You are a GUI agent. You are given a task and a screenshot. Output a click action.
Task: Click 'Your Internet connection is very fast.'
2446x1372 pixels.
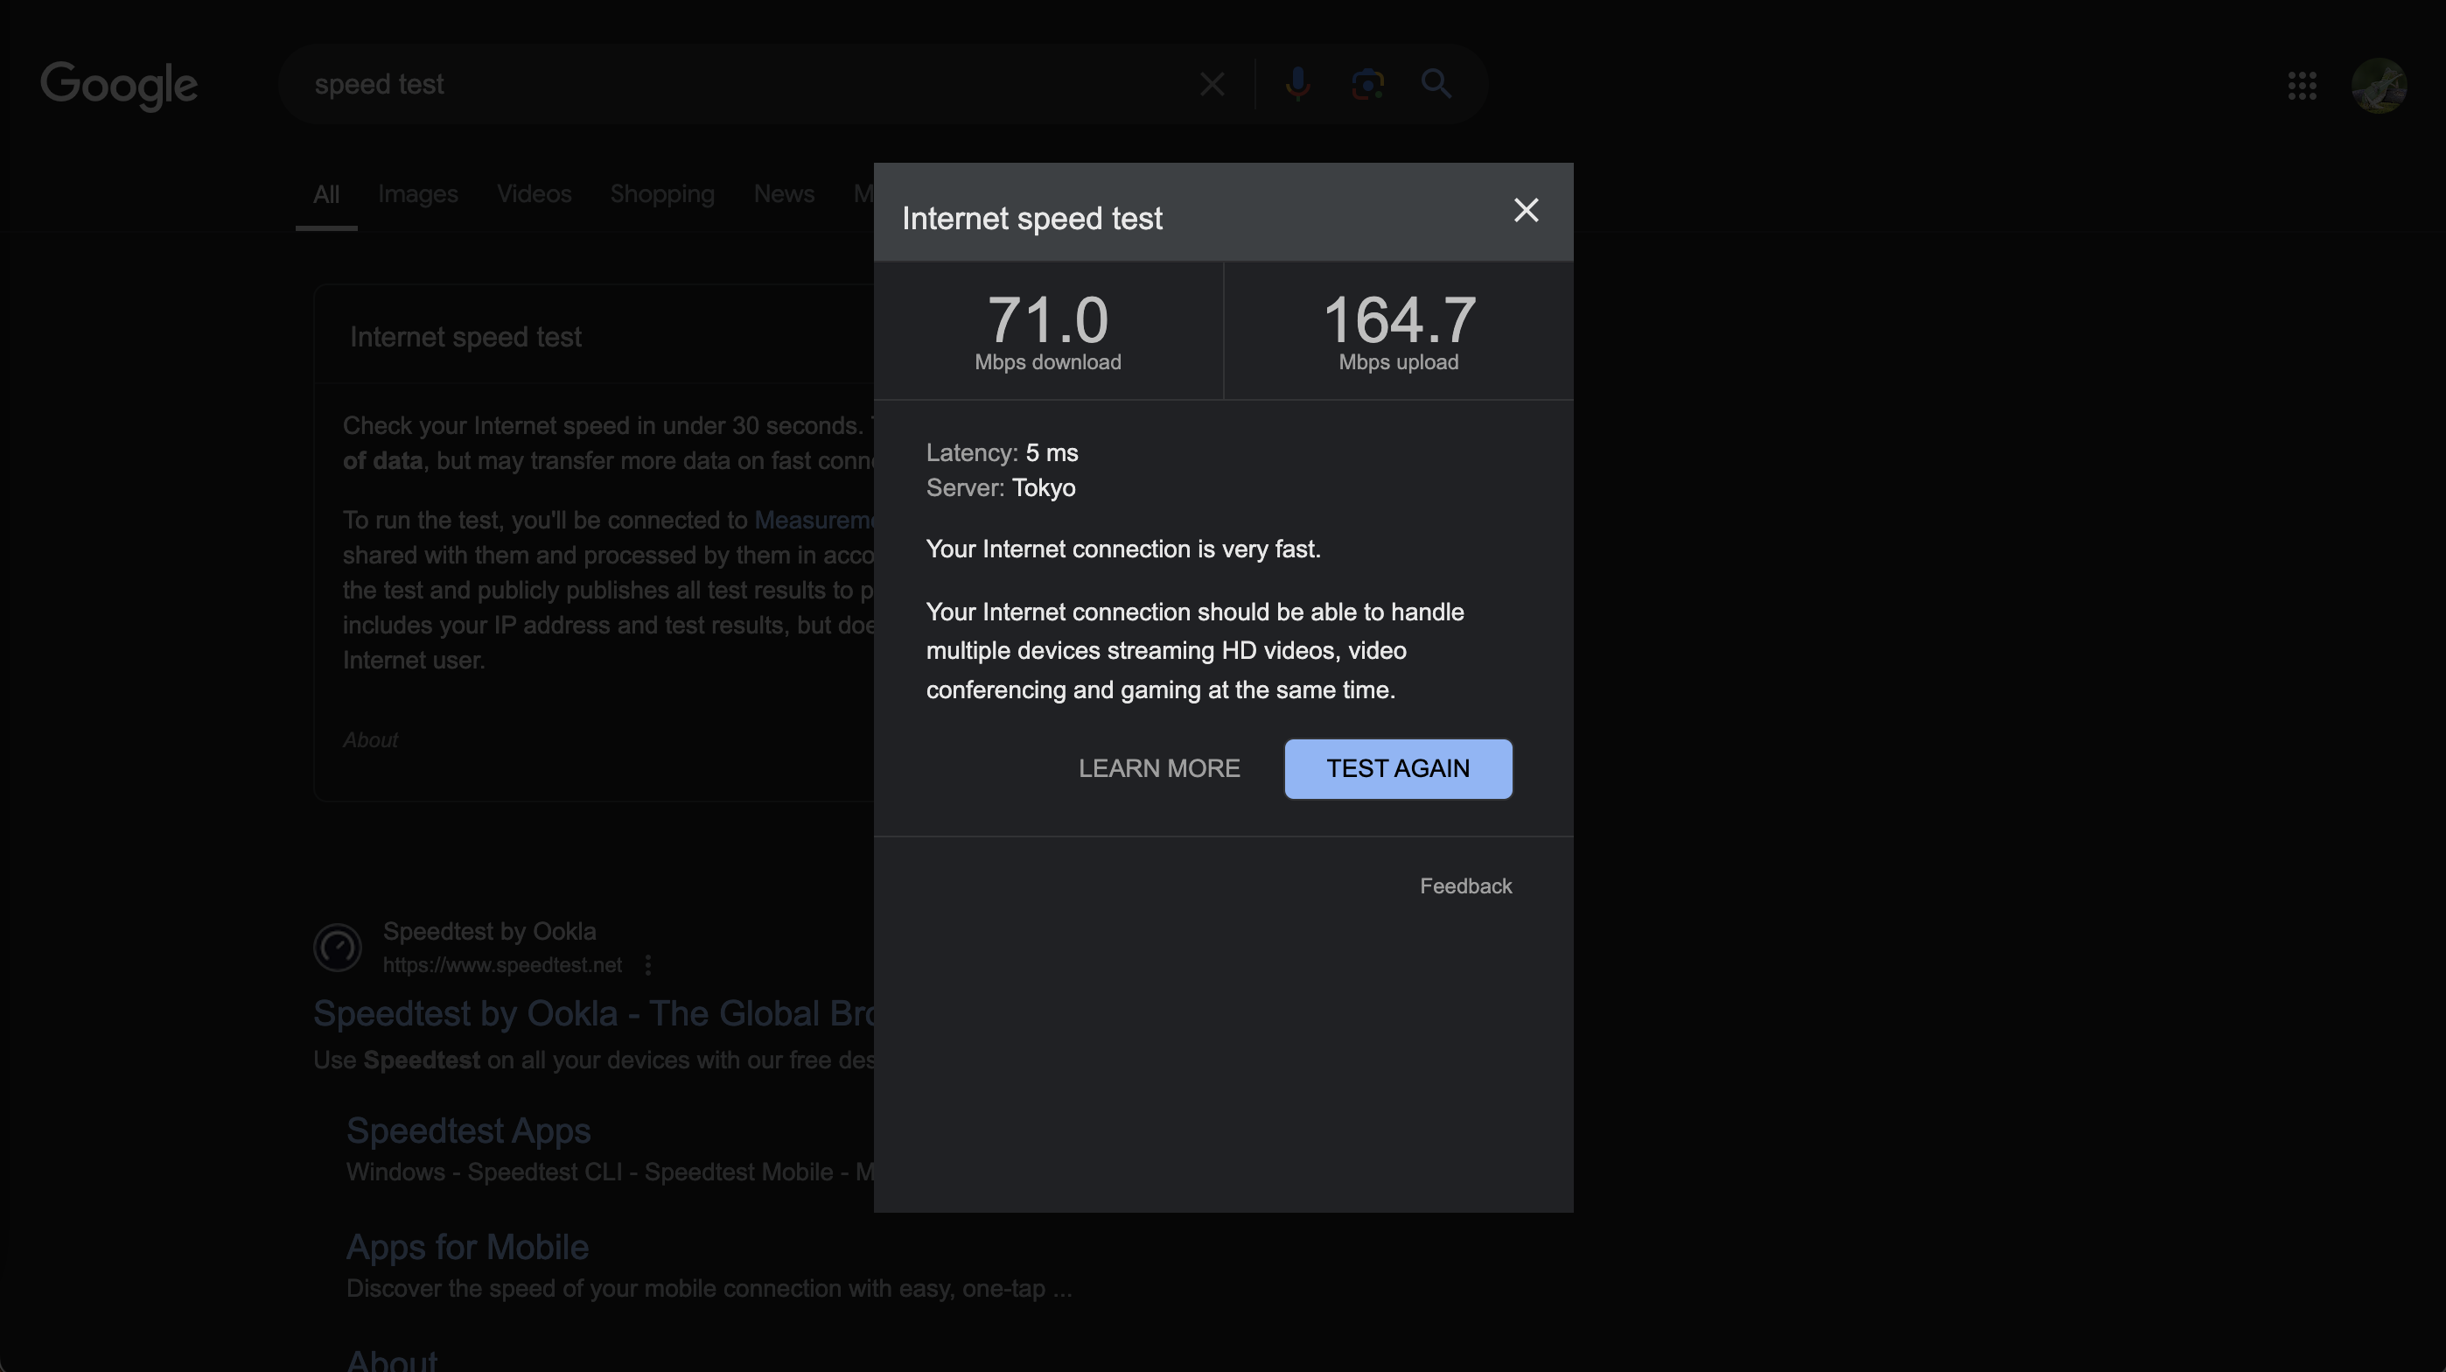coord(1122,549)
